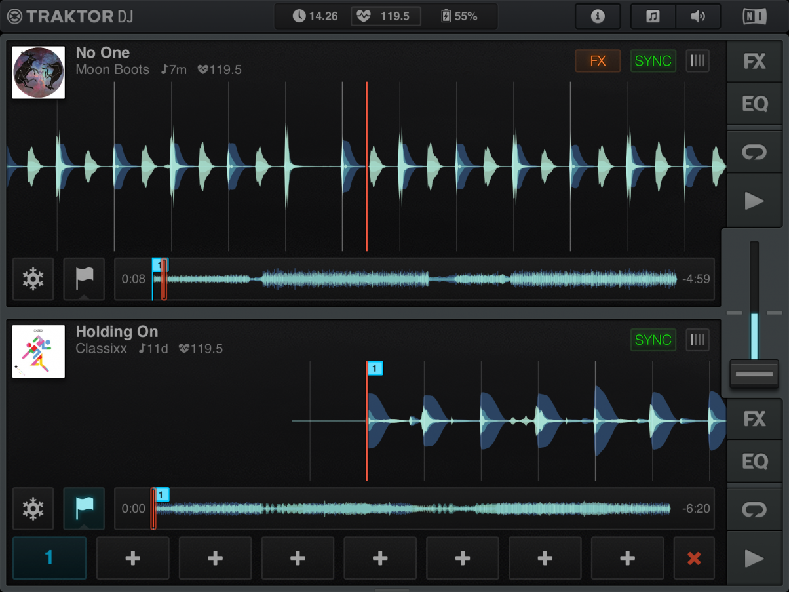Tap the elapsed time 0:00
789x592 pixels.
[x=134, y=509]
